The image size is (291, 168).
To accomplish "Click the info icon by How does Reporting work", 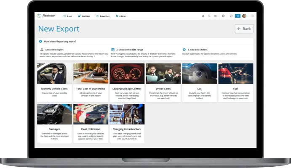I will click(40, 42).
